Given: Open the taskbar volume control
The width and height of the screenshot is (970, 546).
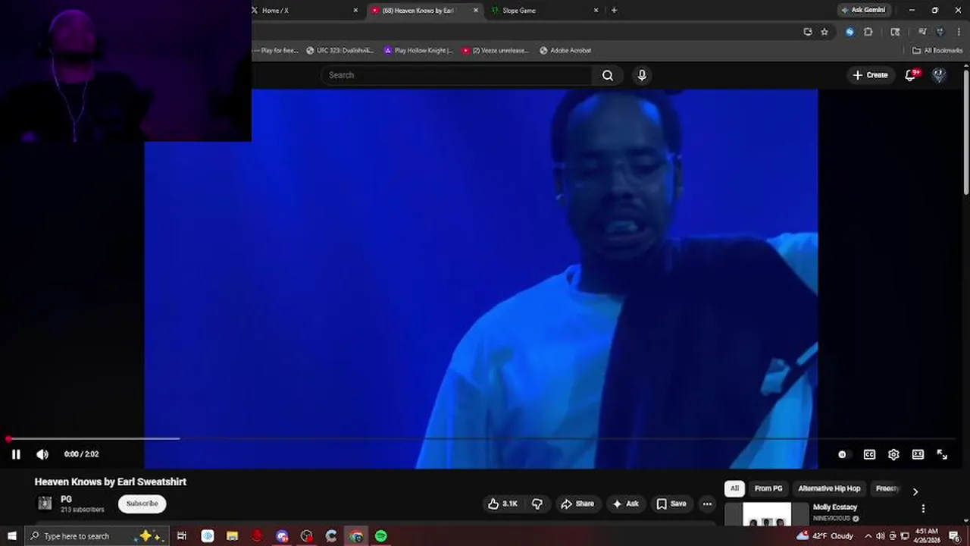Looking at the screenshot, I should pos(881,536).
